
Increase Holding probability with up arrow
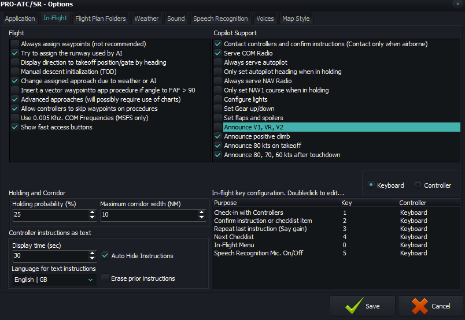(92, 212)
